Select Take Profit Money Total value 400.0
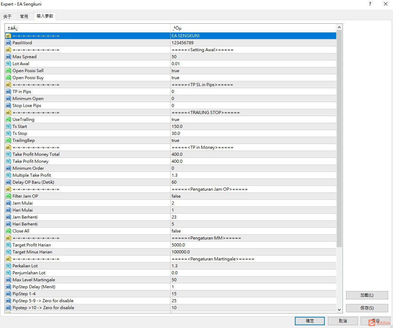This screenshot has height=328, width=393. point(177,154)
